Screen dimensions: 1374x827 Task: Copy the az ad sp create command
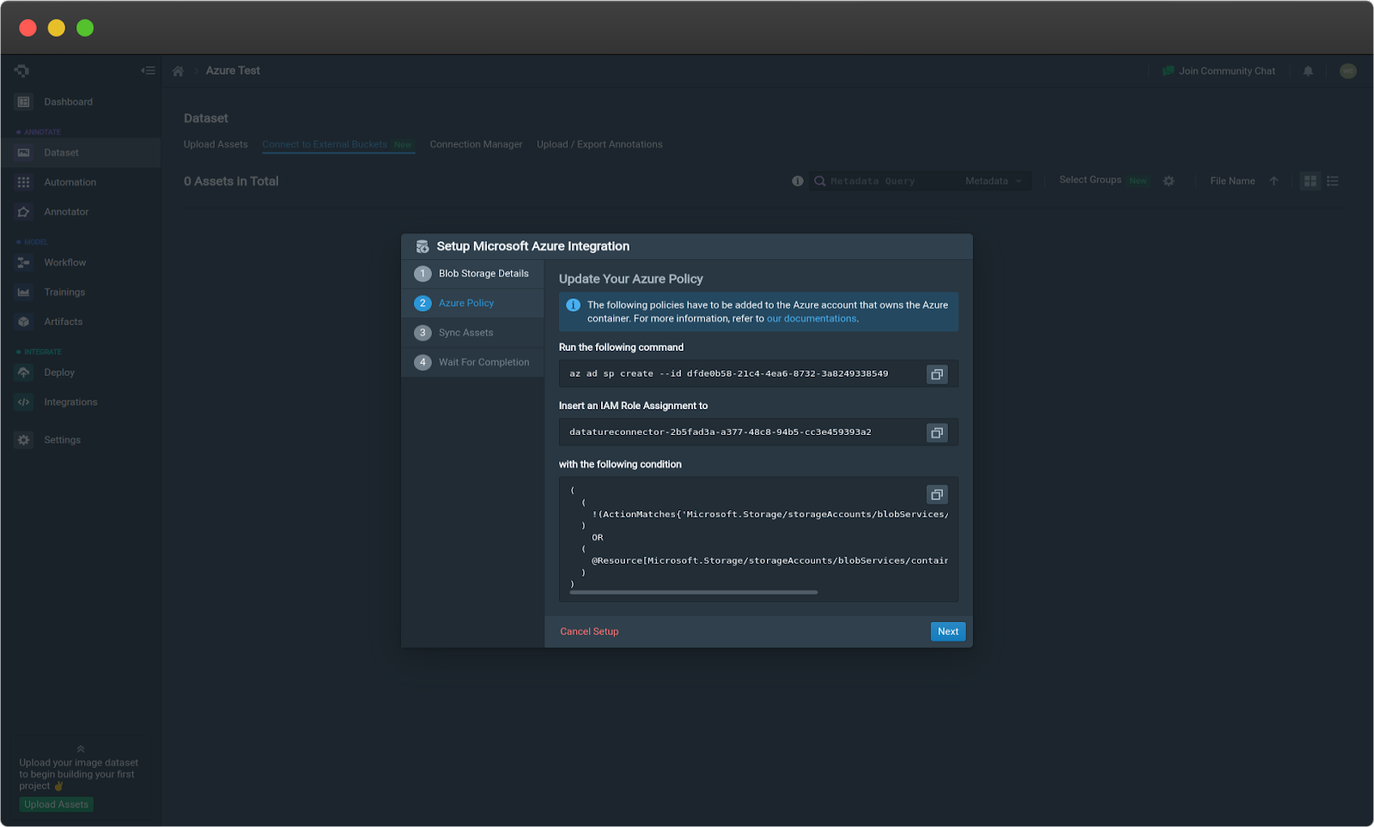pyautogui.click(x=936, y=373)
